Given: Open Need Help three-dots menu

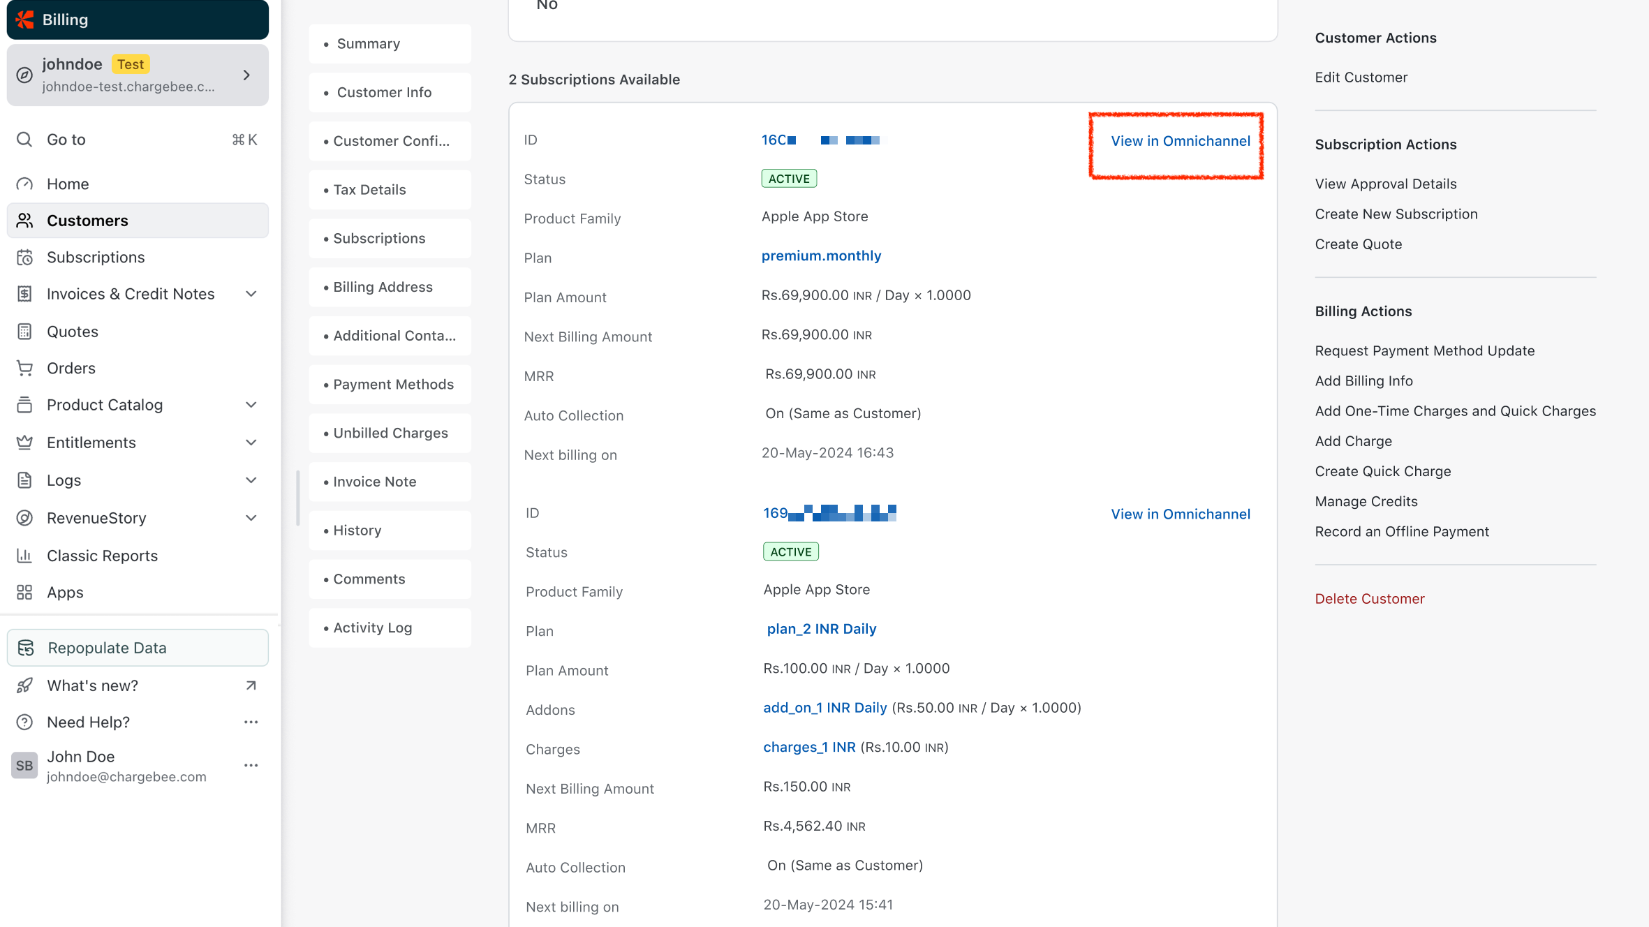Looking at the screenshot, I should point(251,722).
